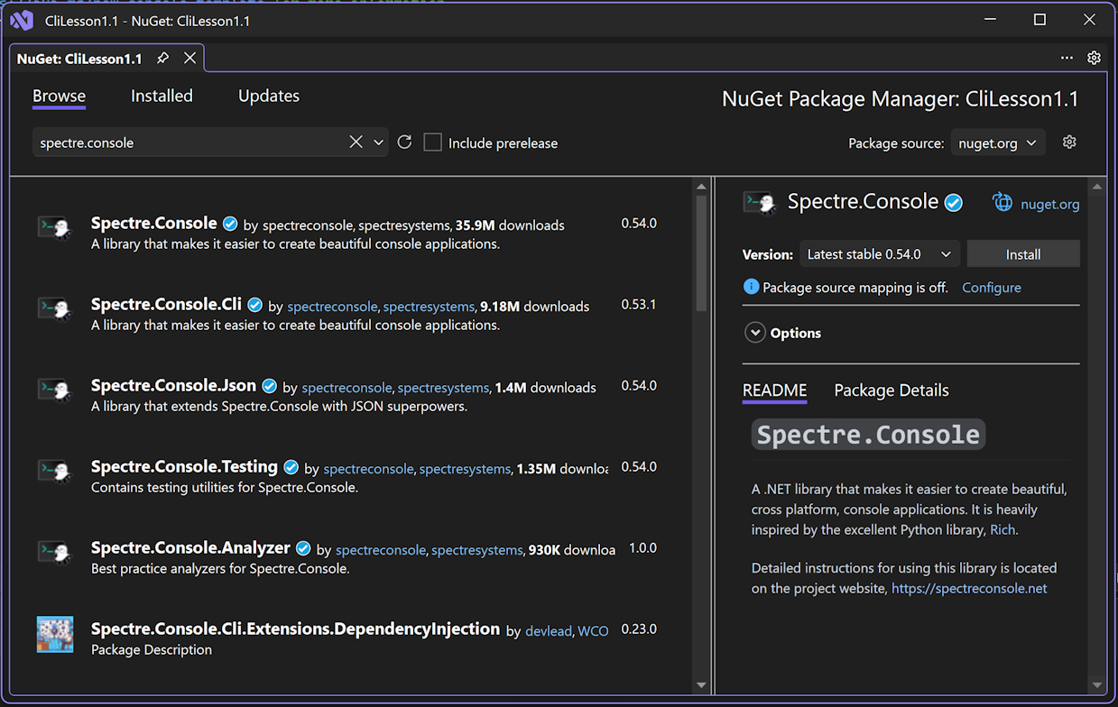Open the Package source dropdown showing nuget.org
This screenshot has height=707, width=1118.
click(997, 142)
